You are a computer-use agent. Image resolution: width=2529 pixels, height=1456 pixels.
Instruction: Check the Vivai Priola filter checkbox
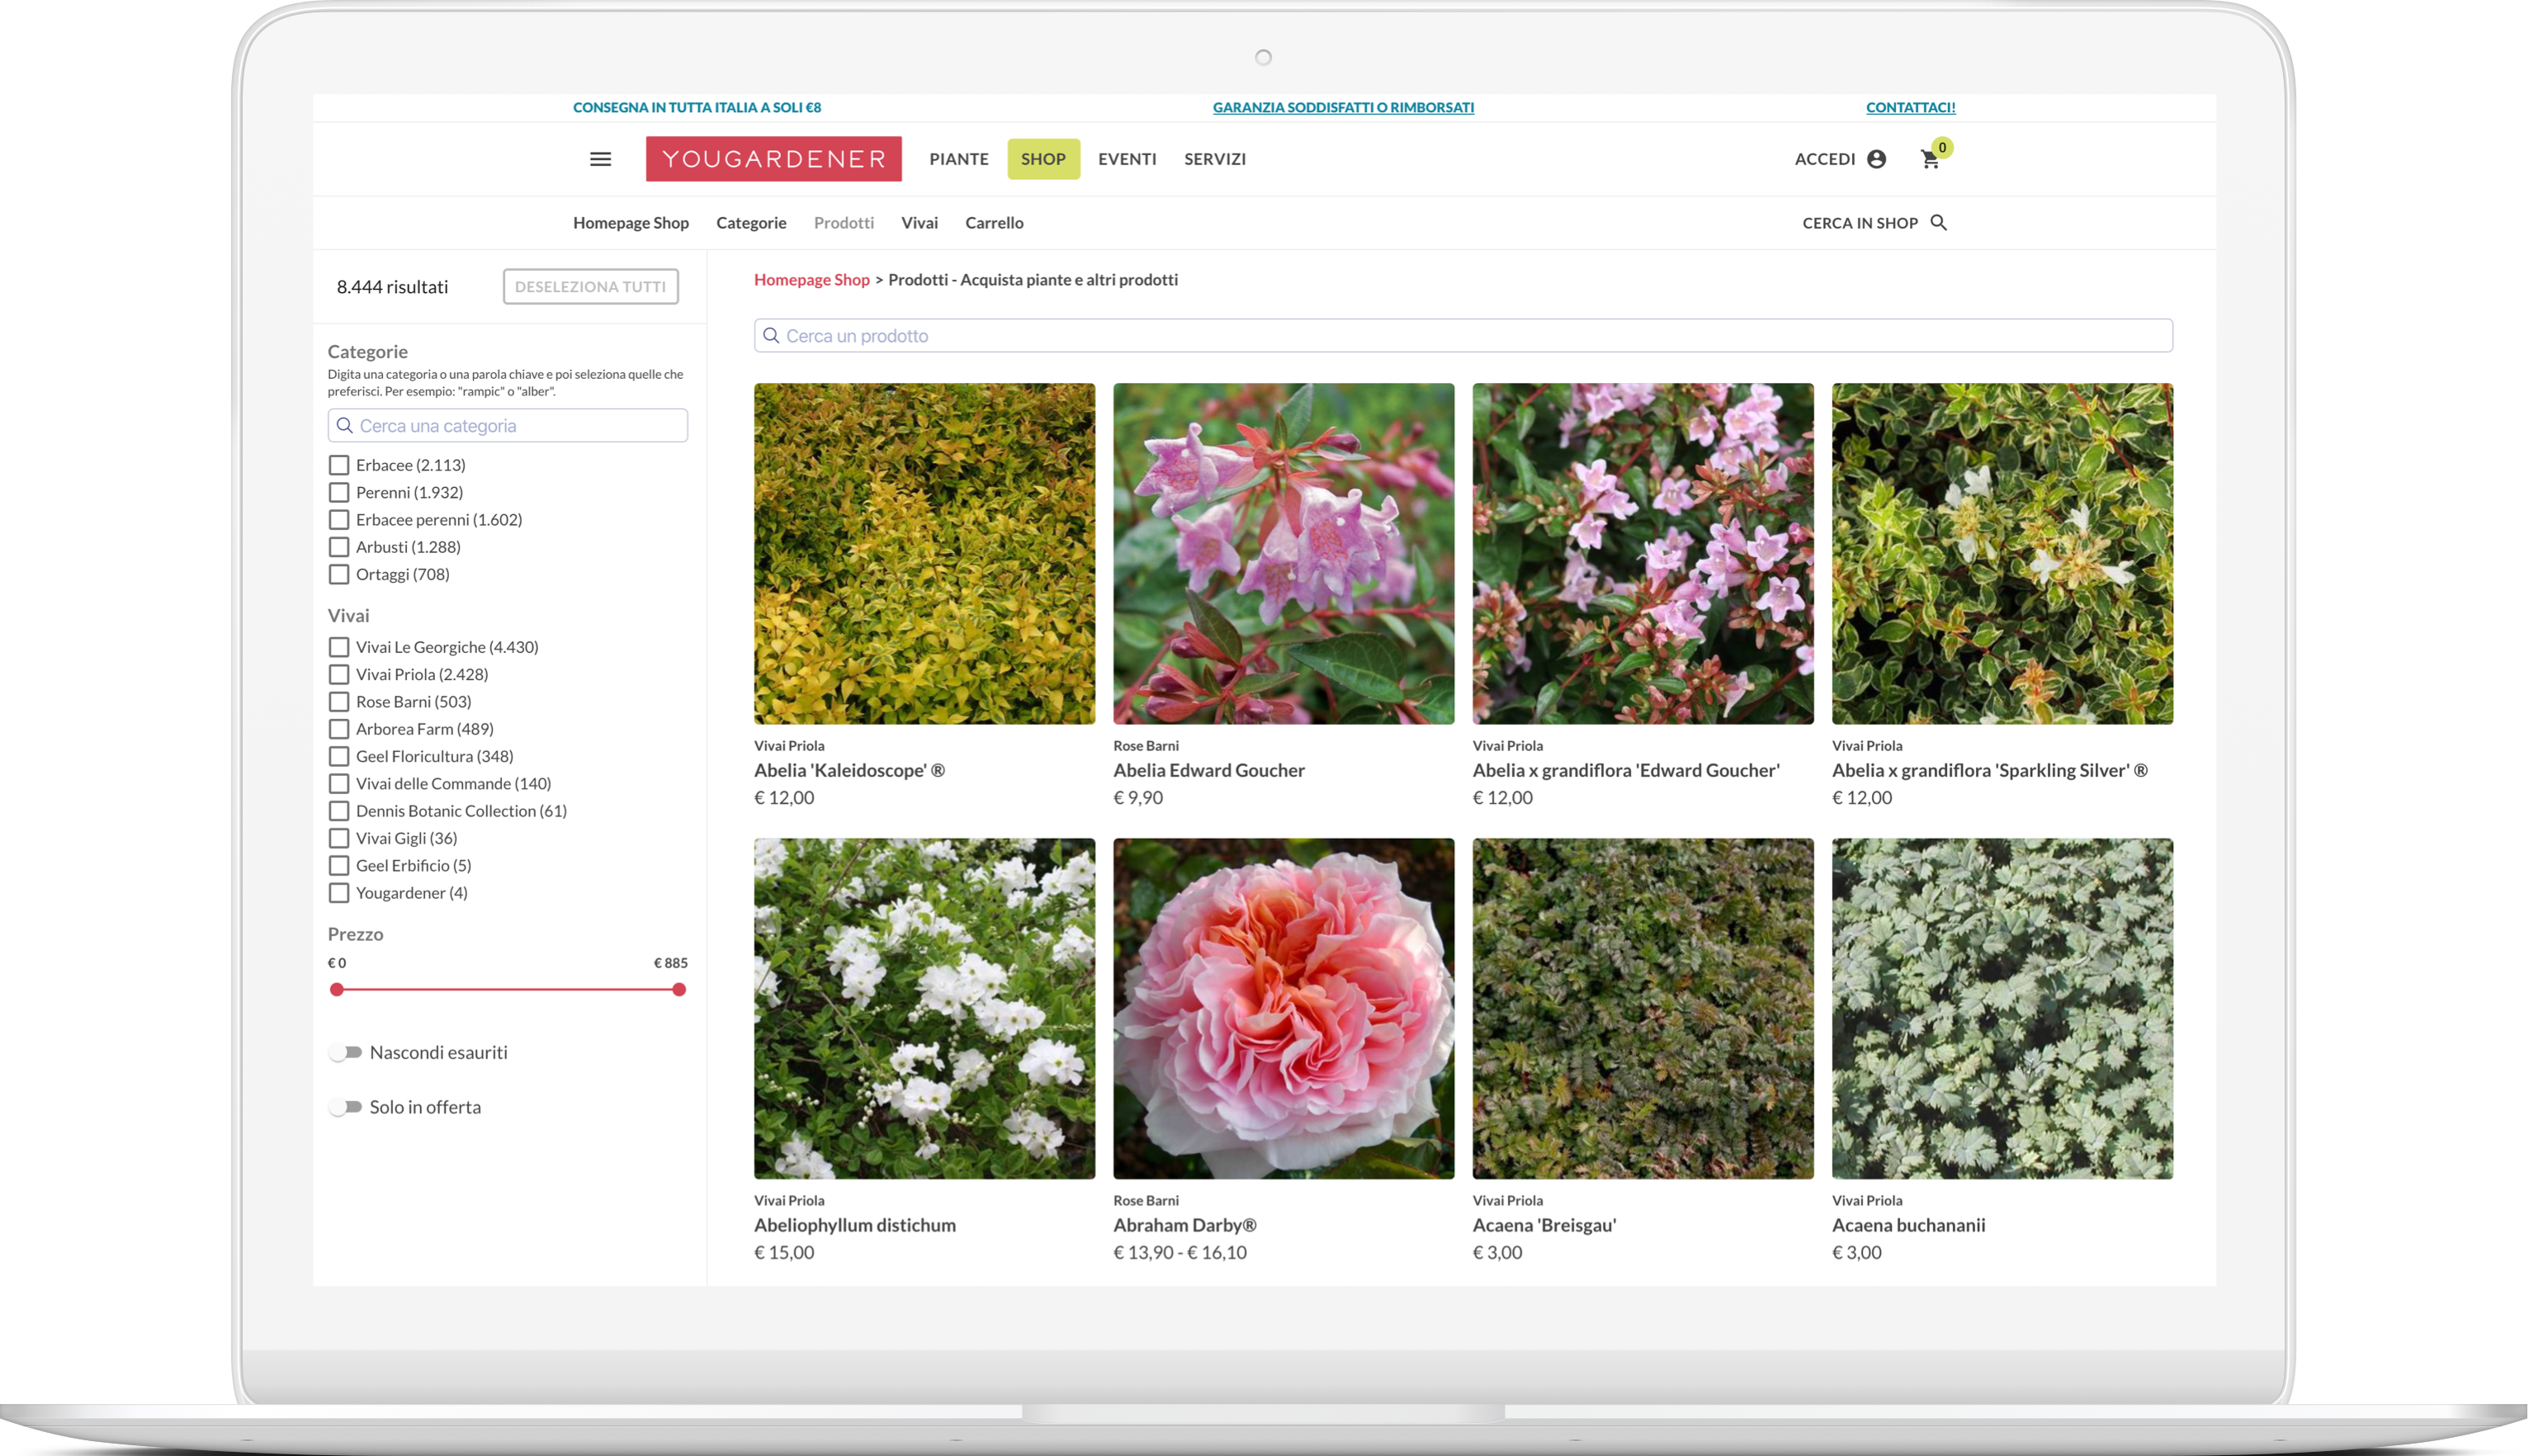pos(338,674)
